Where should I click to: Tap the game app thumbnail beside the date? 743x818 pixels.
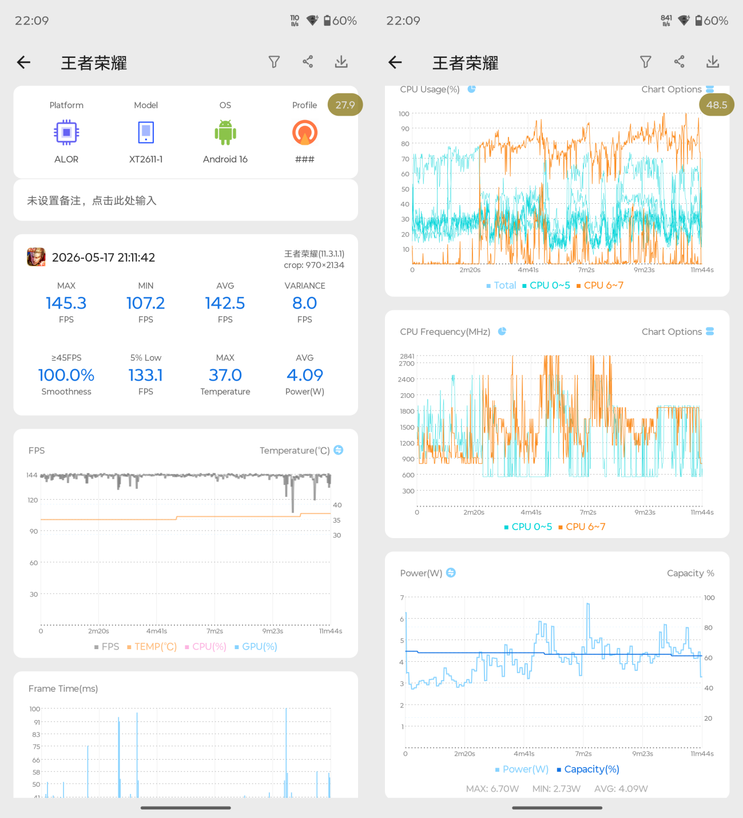(37, 257)
